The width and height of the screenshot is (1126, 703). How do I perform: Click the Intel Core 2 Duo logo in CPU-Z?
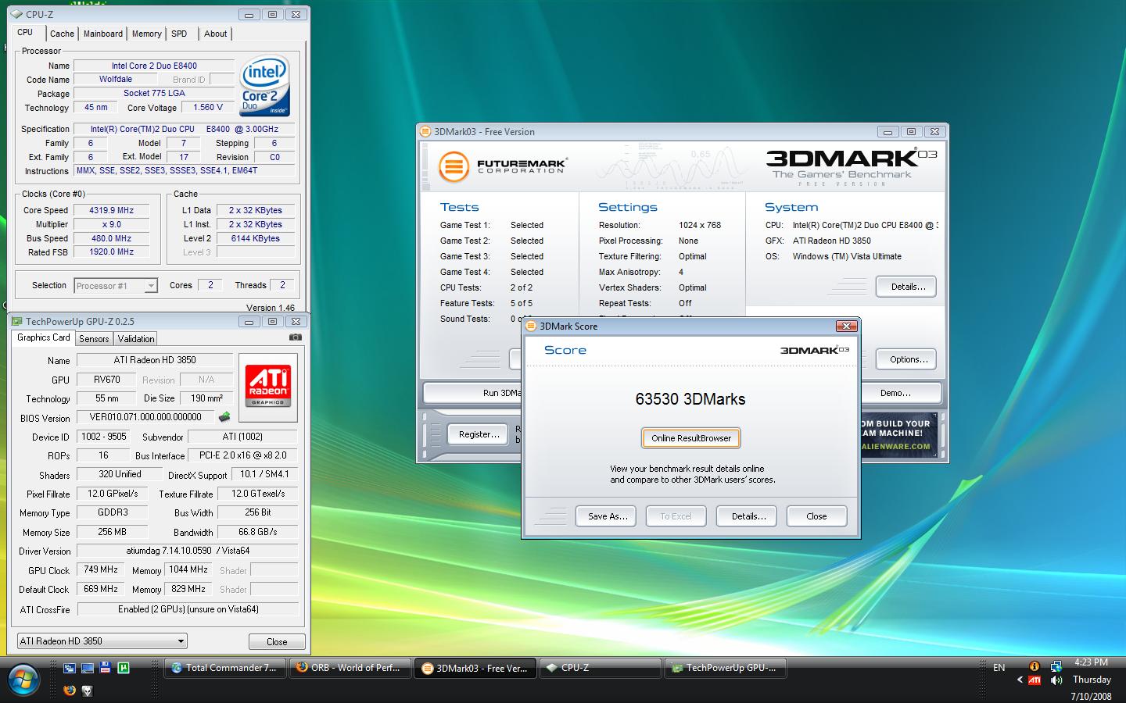click(265, 86)
